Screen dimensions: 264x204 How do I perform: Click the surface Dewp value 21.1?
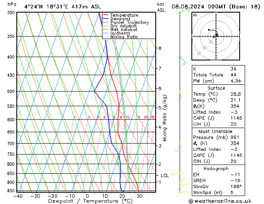235,100
